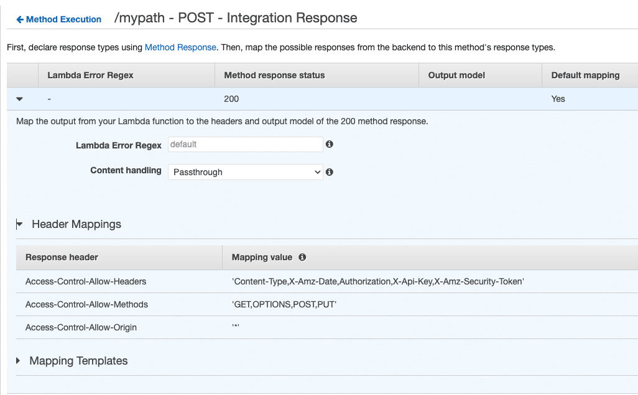Click the Default mapping Yes cell
638x395 pixels.
(x=557, y=98)
